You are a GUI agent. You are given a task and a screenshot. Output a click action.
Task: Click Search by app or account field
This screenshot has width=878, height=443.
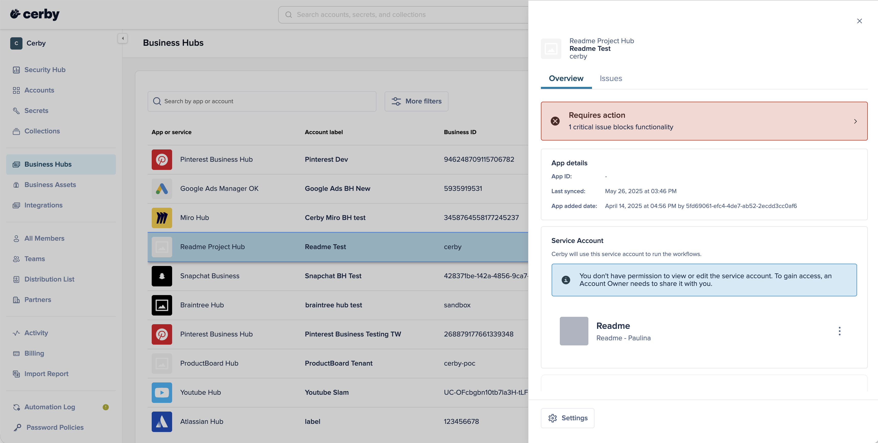tap(262, 101)
